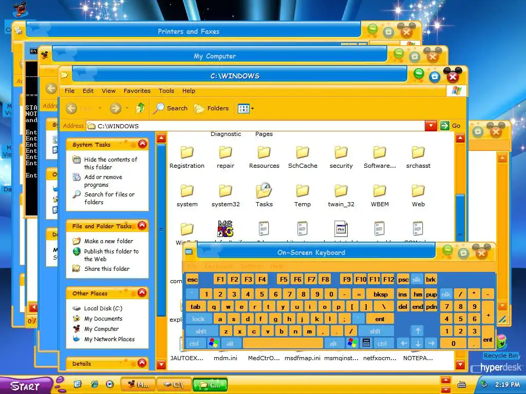
Task: Click the bksp key on keyboard
Action: [x=381, y=294]
